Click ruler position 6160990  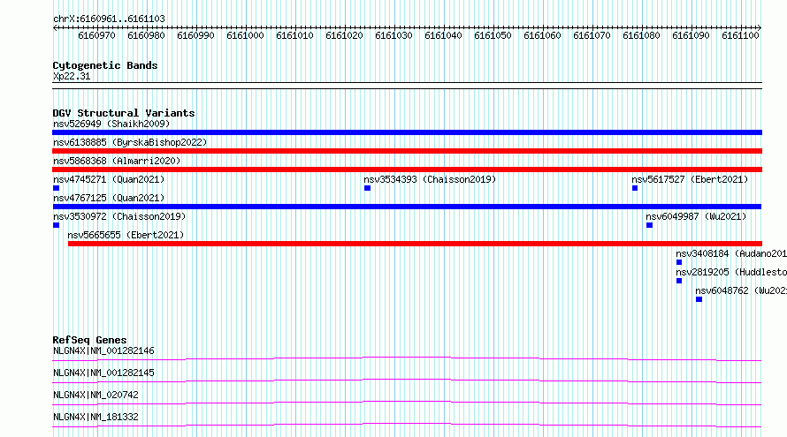click(x=195, y=35)
